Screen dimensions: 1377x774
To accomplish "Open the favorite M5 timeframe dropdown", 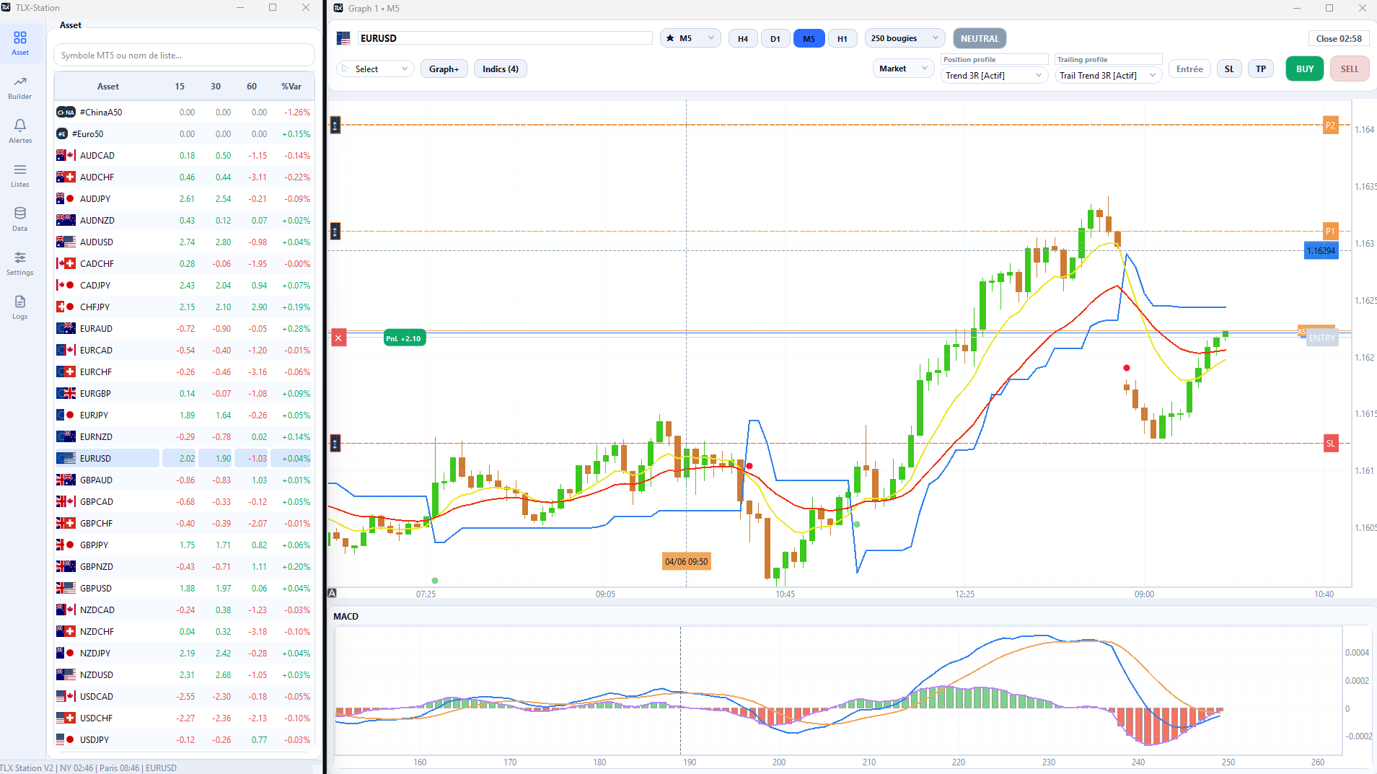I will 690,38.
